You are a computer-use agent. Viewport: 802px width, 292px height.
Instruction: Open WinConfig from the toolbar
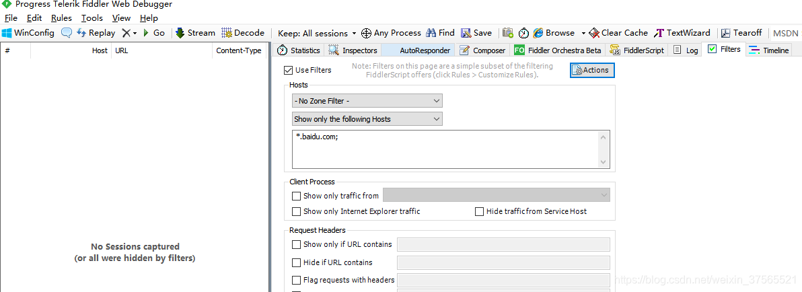[28, 33]
